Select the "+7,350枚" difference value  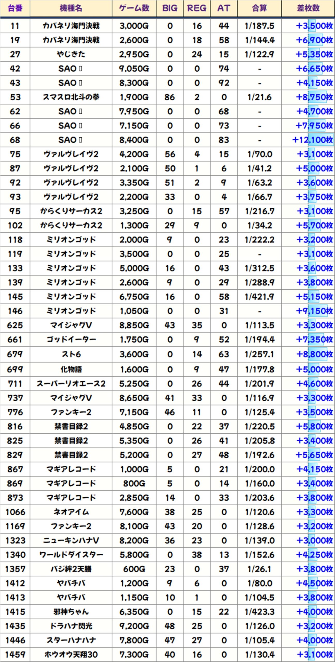click(x=314, y=339)
